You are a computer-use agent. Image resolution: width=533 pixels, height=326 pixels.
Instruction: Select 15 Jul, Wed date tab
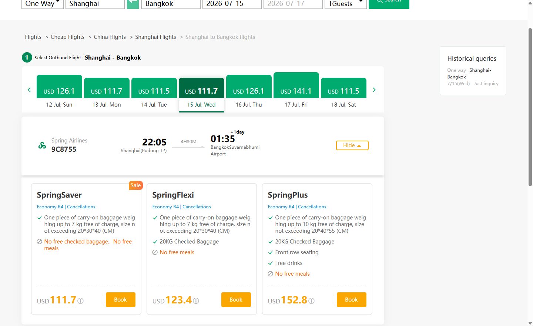(x=201, y=94)
